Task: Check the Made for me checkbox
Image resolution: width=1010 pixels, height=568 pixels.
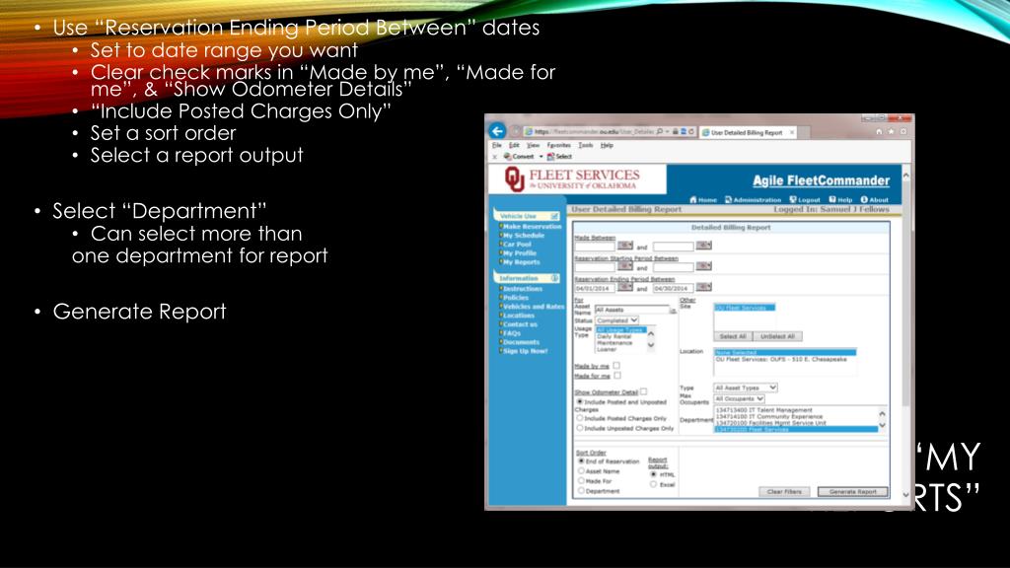Action: 617,376
